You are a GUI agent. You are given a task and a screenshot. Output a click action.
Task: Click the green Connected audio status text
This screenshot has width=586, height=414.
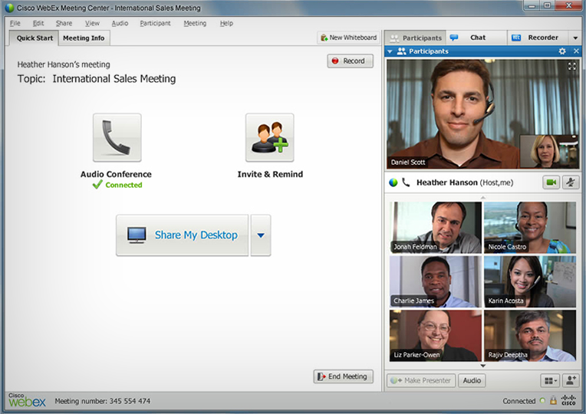[123, 185]
